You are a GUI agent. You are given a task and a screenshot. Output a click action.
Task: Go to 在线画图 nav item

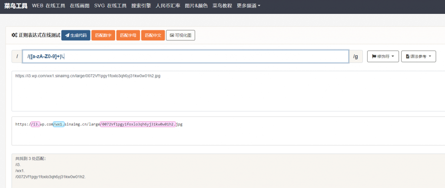(x=80, y=6)
